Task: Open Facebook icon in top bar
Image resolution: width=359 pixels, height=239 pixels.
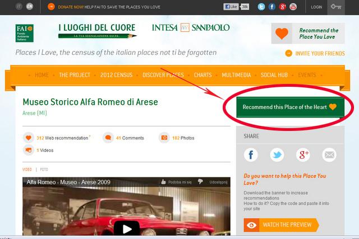Action: tap(271, 7)
